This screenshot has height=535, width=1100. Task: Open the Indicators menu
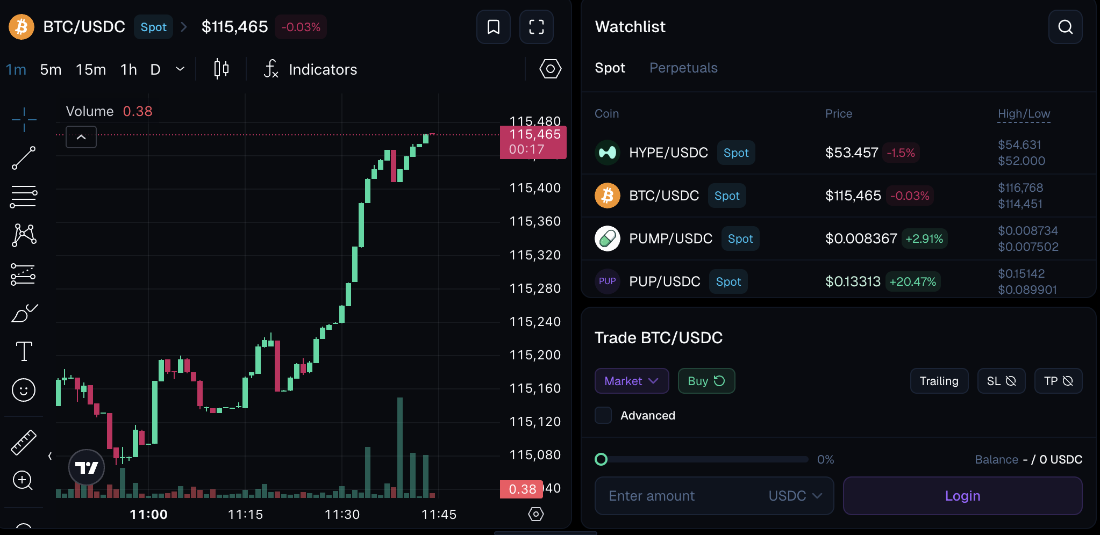point(311,69)
